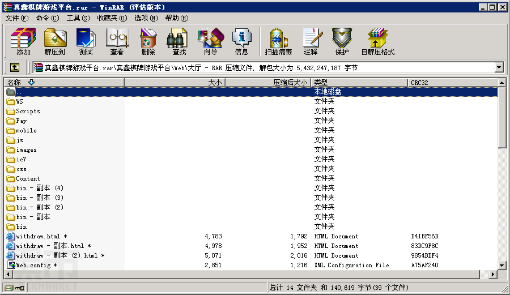Viewport: 510px width, 295px height.
Task: Click the 注释 (Comment) toolbar icon
Action: pos(311,41)
